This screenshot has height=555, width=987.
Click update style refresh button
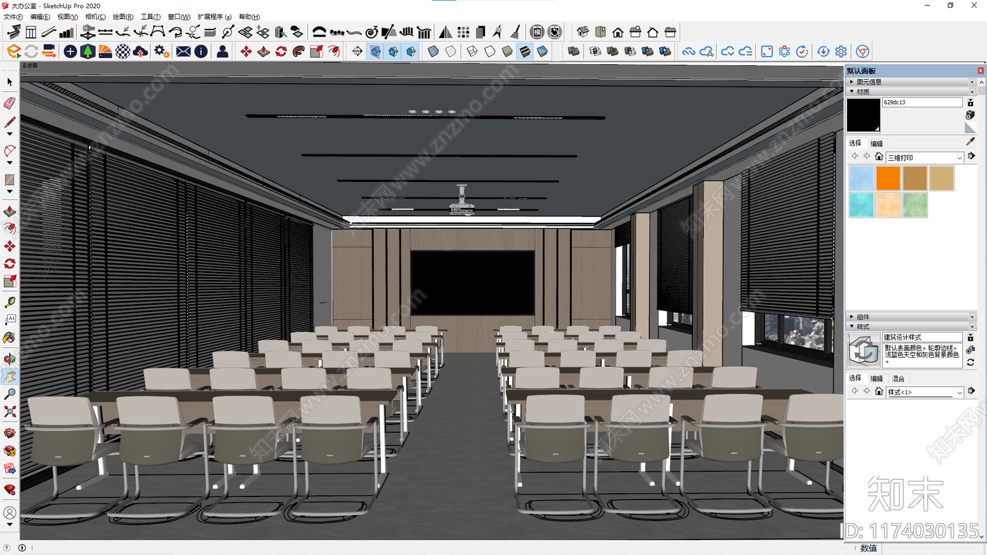(970, 363)
